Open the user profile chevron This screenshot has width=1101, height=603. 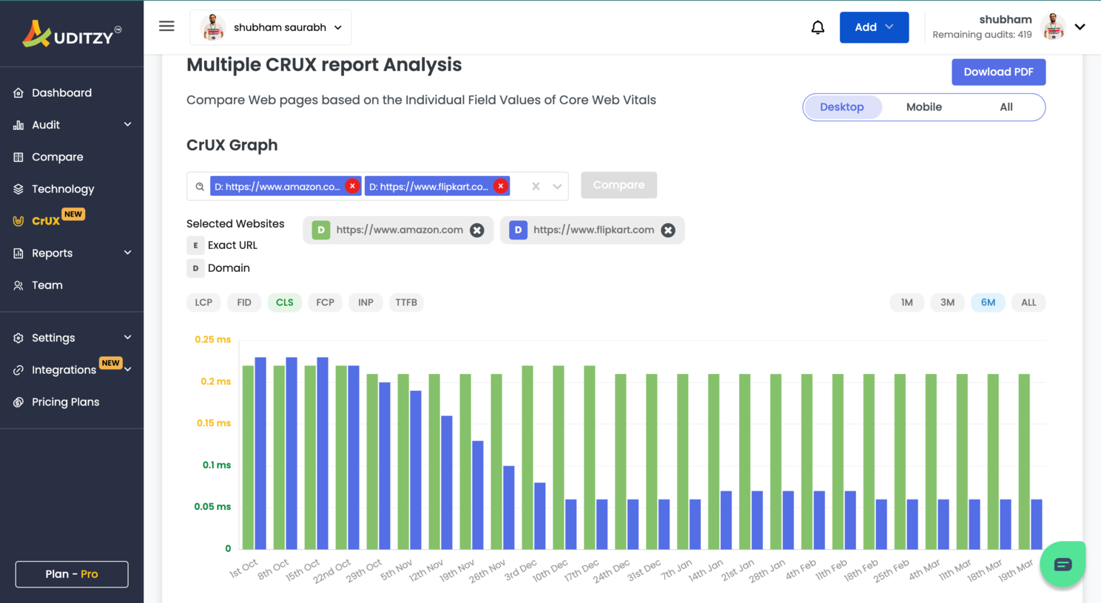point(1080,27)
